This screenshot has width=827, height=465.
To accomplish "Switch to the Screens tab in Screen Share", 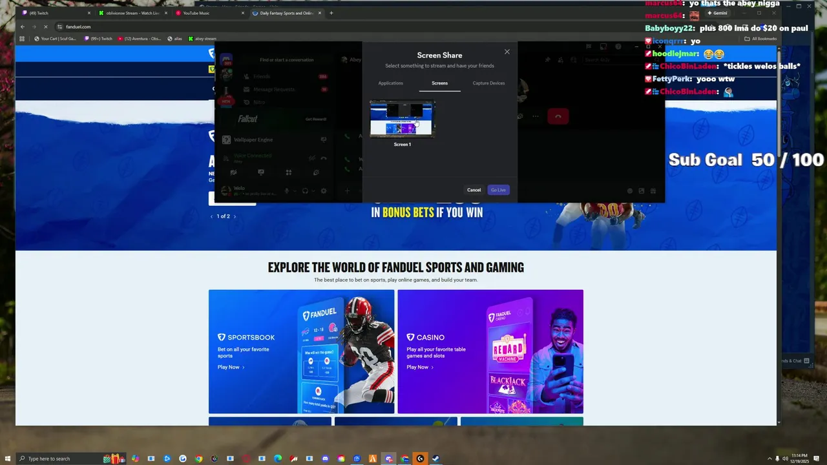I will click(x=439, y=83).
